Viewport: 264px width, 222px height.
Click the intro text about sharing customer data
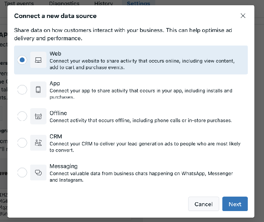click(x=123, y=34)
